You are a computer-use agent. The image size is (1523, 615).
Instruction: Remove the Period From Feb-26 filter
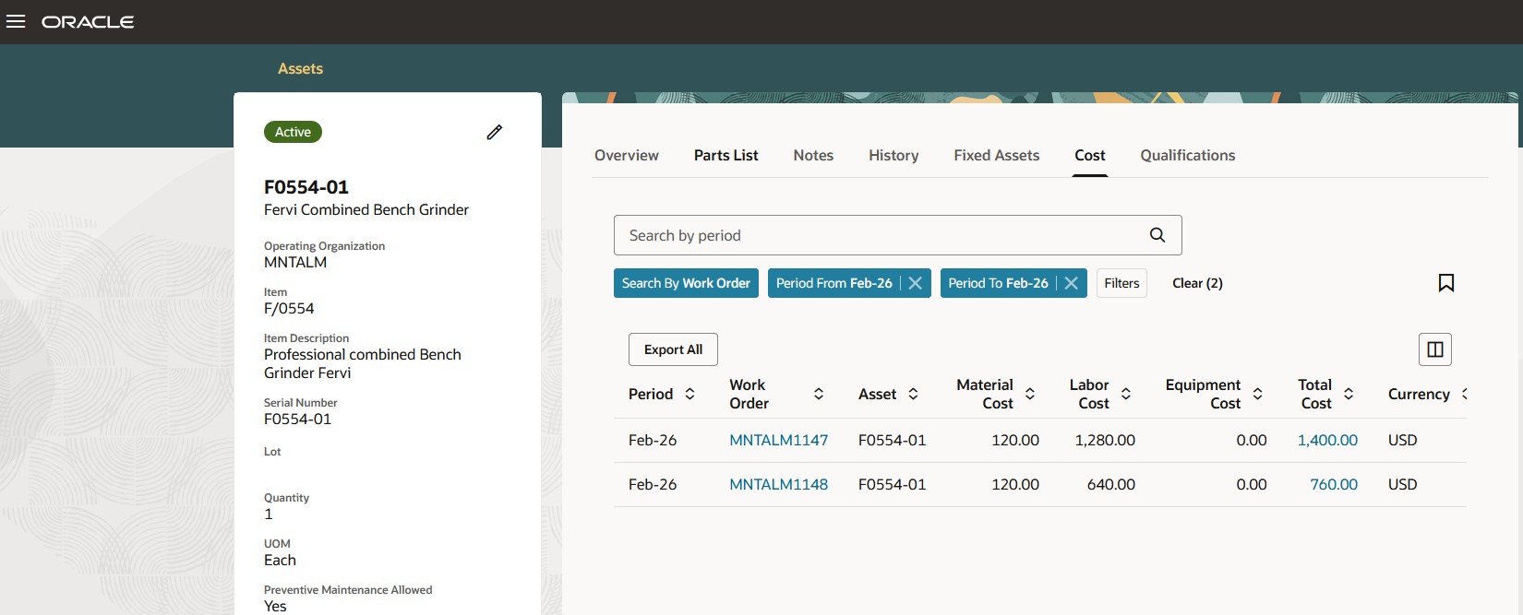point(915,283)
